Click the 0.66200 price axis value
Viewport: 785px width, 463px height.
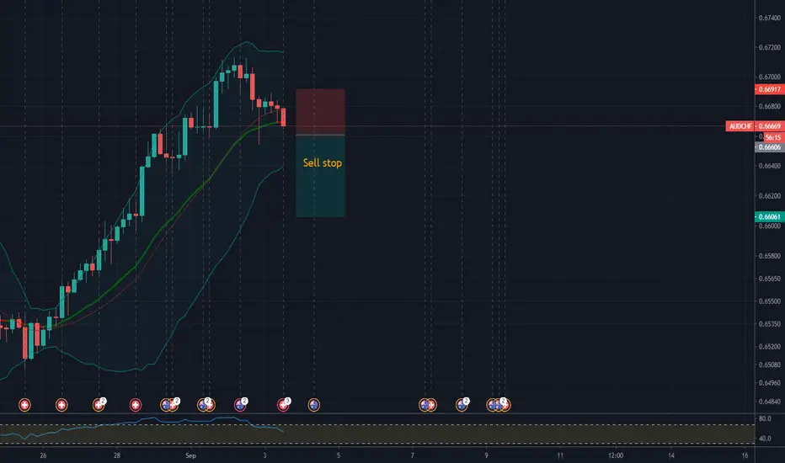coord(770,195)
